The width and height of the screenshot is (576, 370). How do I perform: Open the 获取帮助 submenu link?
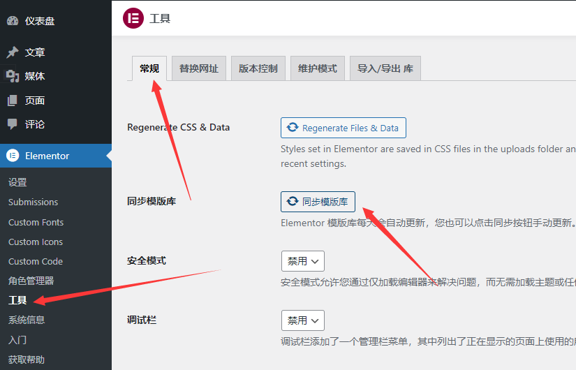pyautogui.click(x=27, y=360)
